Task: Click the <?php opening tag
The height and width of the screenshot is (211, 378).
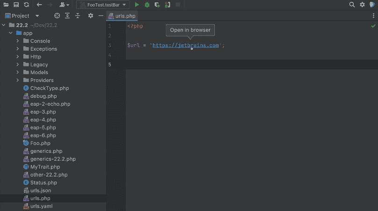Action: (x=135, y=26)
